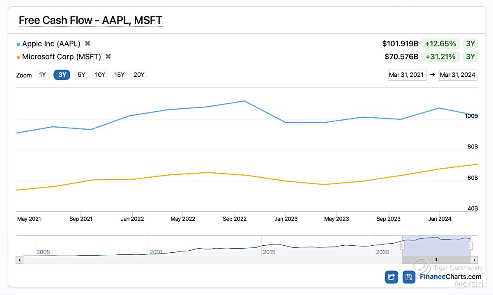Click the left navigator range handle
This screenshot has width=493, height=295.
point(403,245)
